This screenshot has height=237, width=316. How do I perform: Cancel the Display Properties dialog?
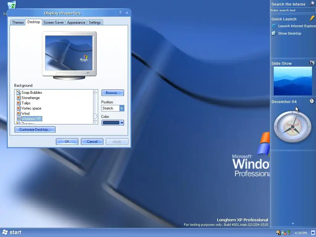point(92,141)
